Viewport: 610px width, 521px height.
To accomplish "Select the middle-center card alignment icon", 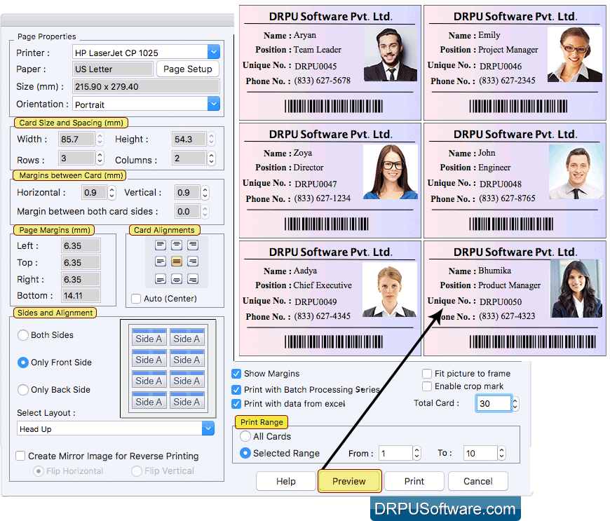I will [x=177, y=262].
